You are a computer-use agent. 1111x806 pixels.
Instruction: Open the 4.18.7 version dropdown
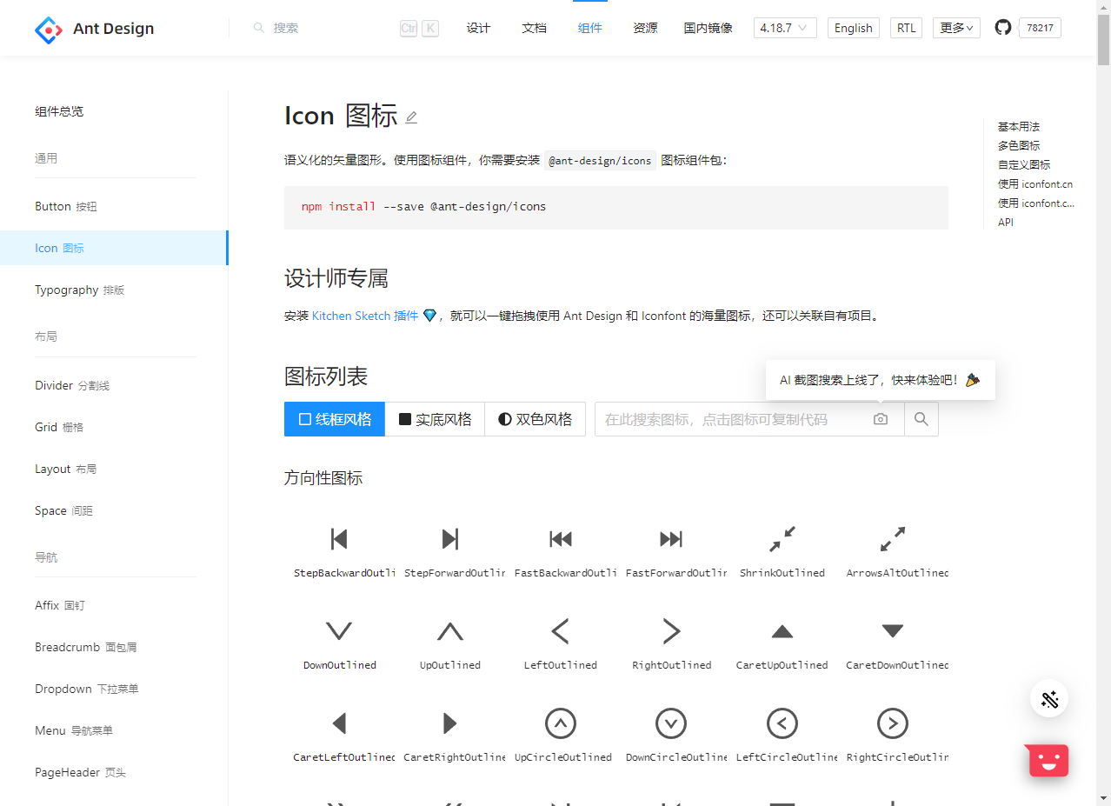point(783,27)
